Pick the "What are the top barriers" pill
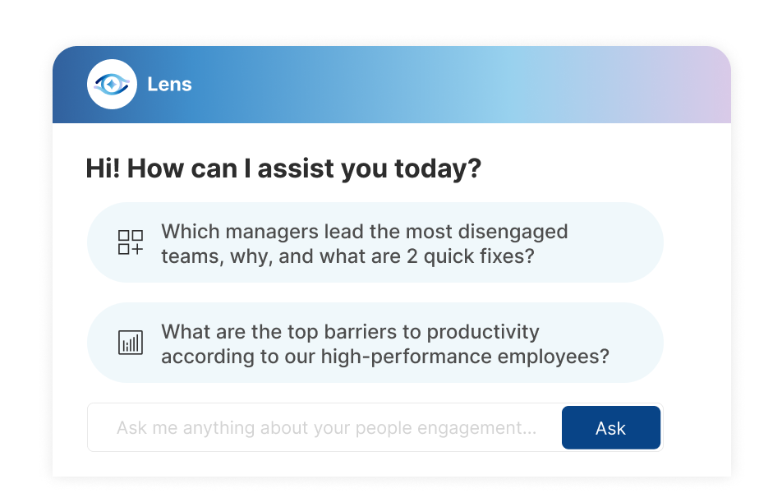The image size is (782, 493). (x=375, y=343)
